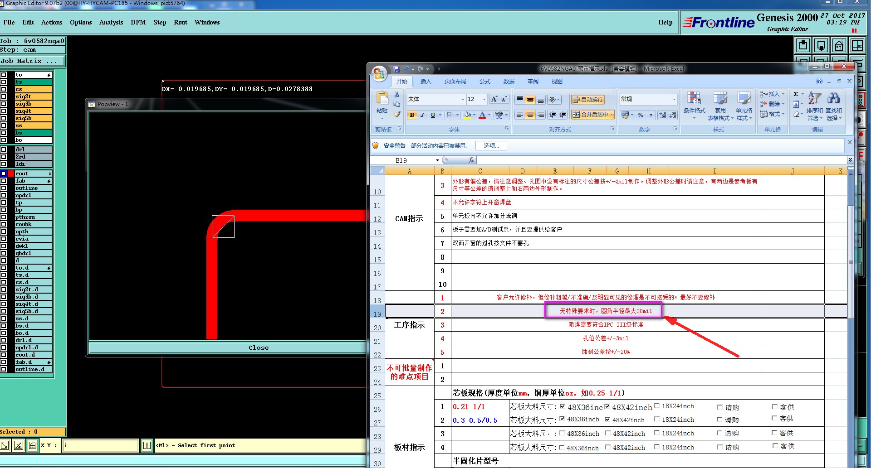Viewport: 871px width, 468px height.
Task: Click the Italic formatting icon
Action: [x=422, y=115]
